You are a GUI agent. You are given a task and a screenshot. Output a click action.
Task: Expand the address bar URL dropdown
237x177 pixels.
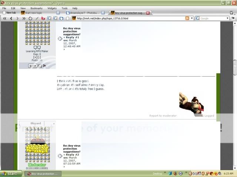pos(192,18)
